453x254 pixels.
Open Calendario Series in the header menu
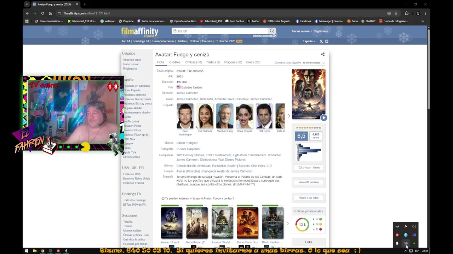pyautogui.click(x=163, y=41)
